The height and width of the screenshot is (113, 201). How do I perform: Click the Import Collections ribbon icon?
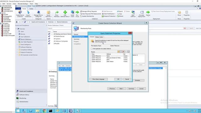pyautogui.click(x=28, y=14)
